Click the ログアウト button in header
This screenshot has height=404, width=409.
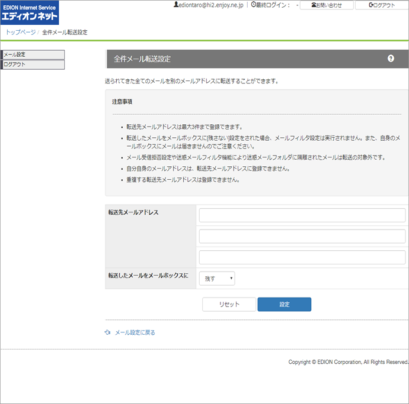tap(382, 5)
